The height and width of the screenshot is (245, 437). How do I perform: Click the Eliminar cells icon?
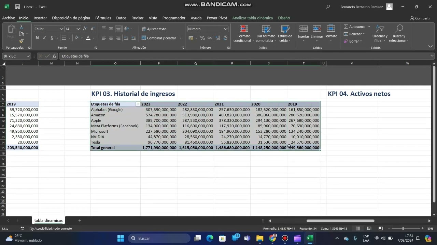(x=317, y=29)
